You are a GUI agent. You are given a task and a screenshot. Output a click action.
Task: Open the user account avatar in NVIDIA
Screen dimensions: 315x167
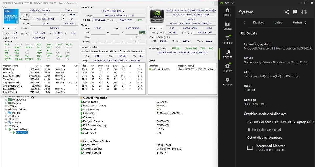pos(304,12)
